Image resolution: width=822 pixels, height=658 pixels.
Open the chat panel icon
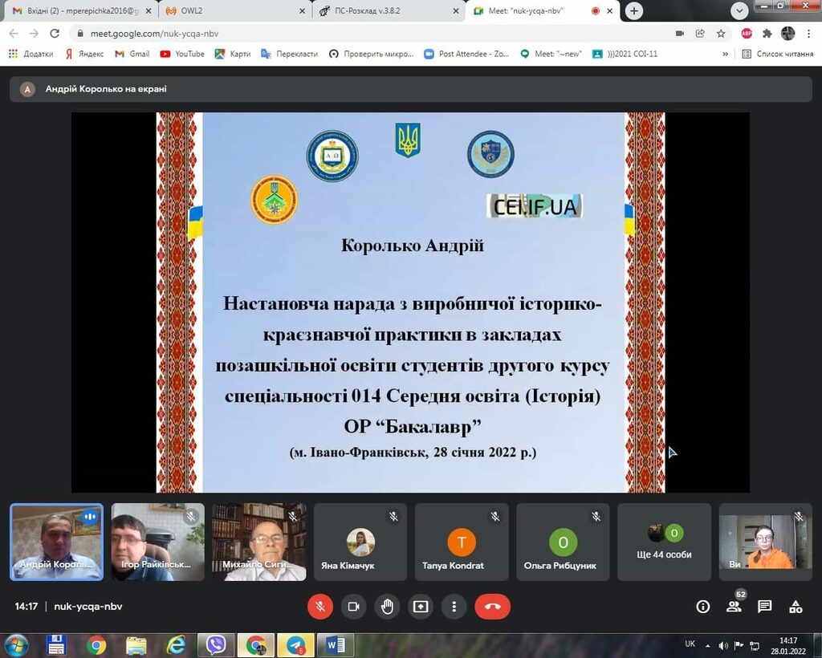[765, 607]
